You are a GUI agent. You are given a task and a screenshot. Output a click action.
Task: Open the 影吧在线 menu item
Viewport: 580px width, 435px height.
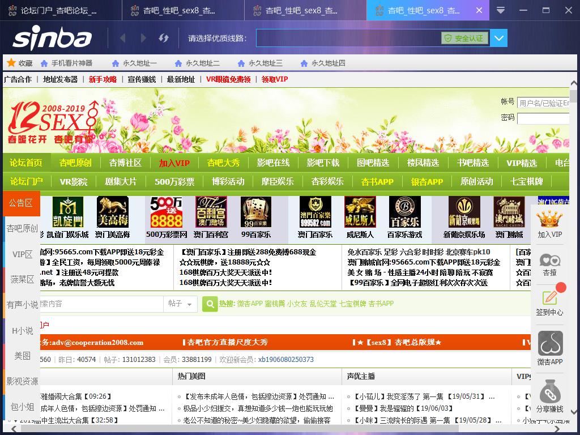click(x=273, y=163)
